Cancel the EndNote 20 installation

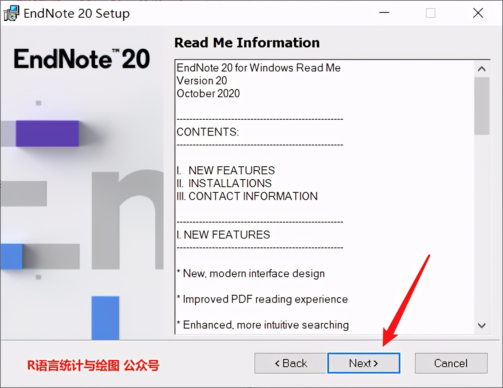(451, 363)
